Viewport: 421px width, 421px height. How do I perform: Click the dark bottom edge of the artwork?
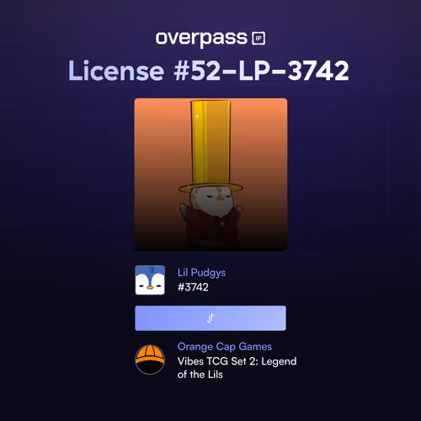tap(210, 246)
